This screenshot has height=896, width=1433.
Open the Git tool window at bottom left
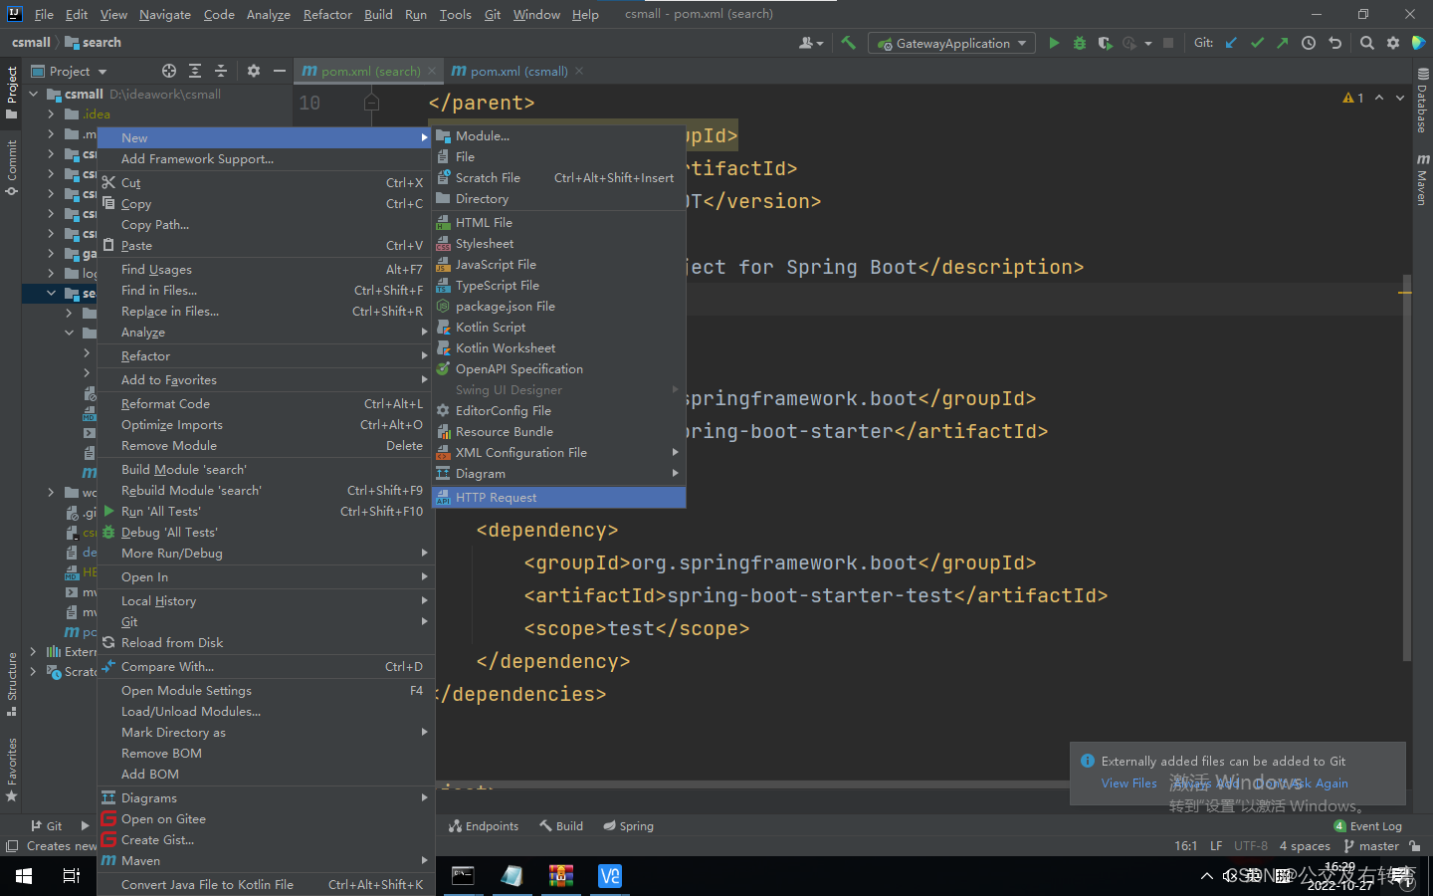click(47, 826)
